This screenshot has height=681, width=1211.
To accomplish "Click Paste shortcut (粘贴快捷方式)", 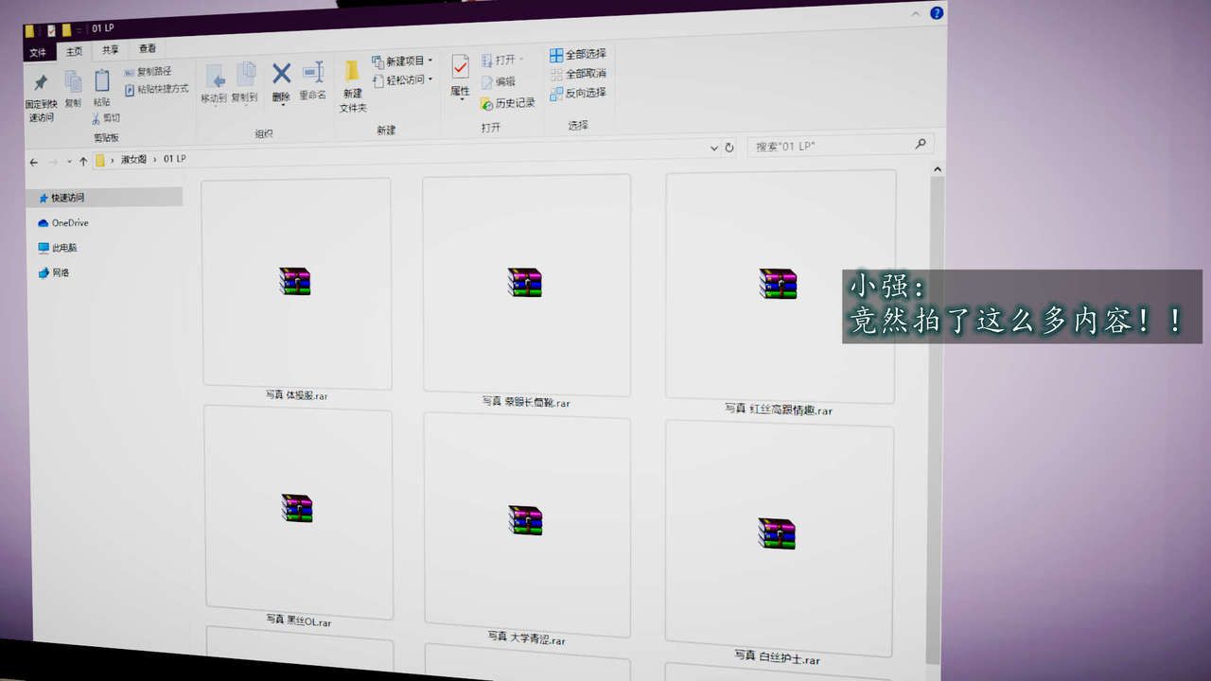I will pos(157,90).
